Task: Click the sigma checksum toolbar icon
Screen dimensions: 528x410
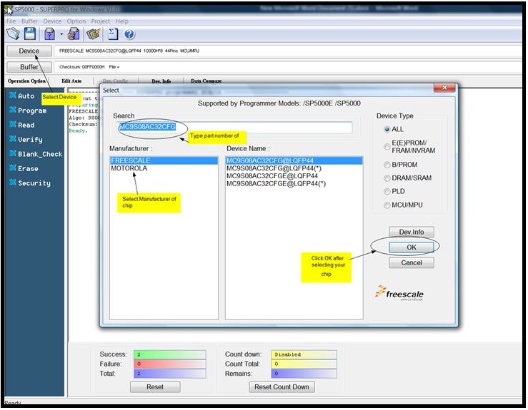Action: [112, 34]
